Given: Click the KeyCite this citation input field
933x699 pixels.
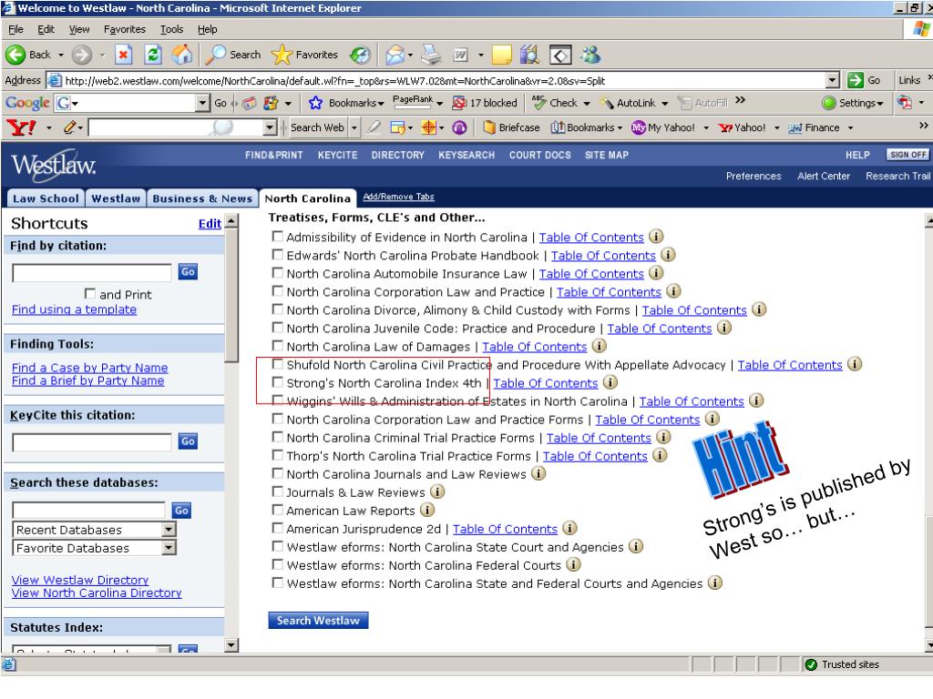Looking at the screenshot, I should pos(92,441).
